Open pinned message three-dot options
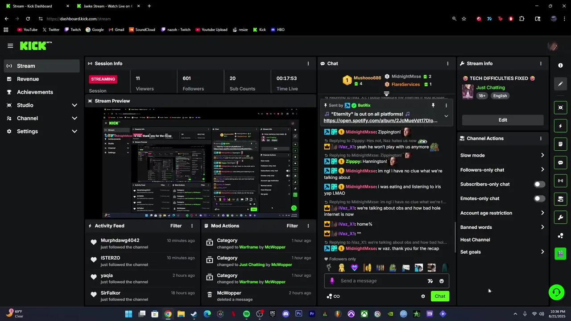The height and width of the screenshot is (321, 571). point(446,105)
